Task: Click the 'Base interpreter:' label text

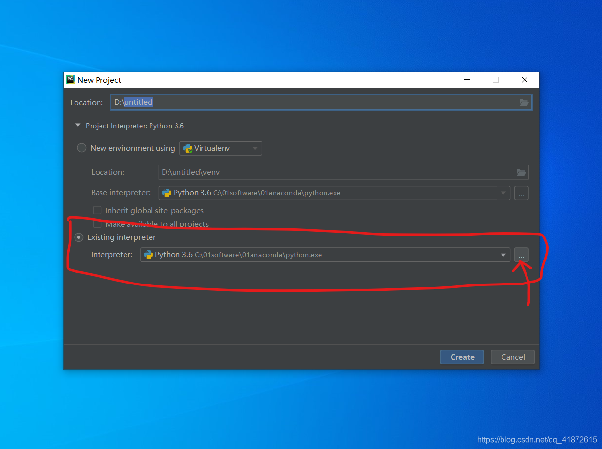Action: click(x=121, y=193)
